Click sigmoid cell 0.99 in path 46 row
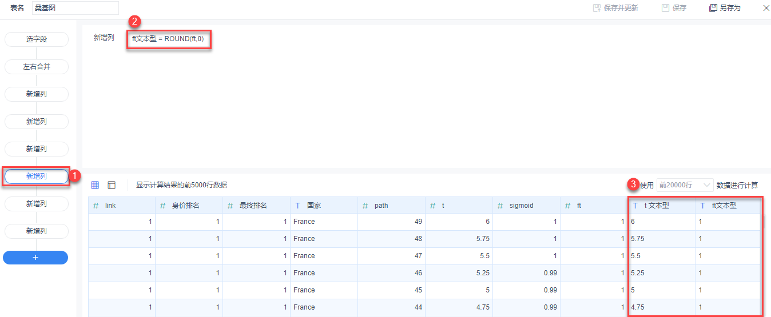This screenshot has width=771, height=317. pos(526,273)
